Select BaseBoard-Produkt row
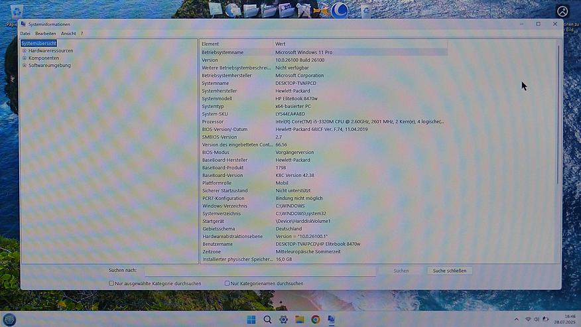The height and width of the screenshot is (327, 581). (x=324, y=168)
